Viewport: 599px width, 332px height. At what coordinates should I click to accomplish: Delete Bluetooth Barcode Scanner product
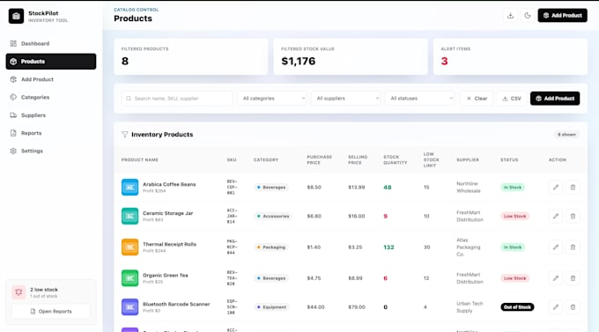tap(573, 306)
